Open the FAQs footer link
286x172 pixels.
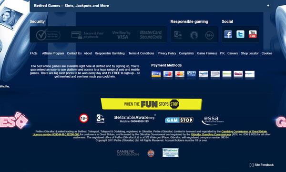pyautogui.click(x=33, y=53)
